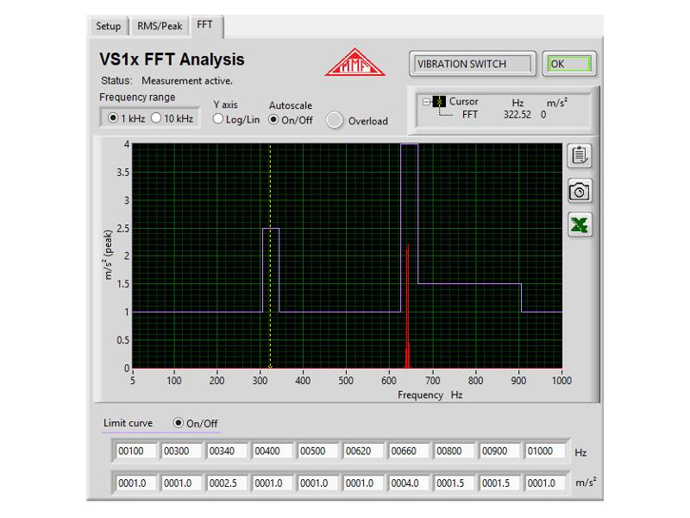
Task: Edit the 00660 Hz limit field
Action: point(408,451)
